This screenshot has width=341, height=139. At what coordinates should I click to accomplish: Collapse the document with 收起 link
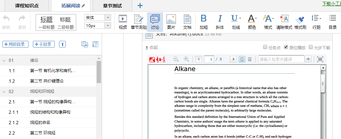click(x=151, y=48)
